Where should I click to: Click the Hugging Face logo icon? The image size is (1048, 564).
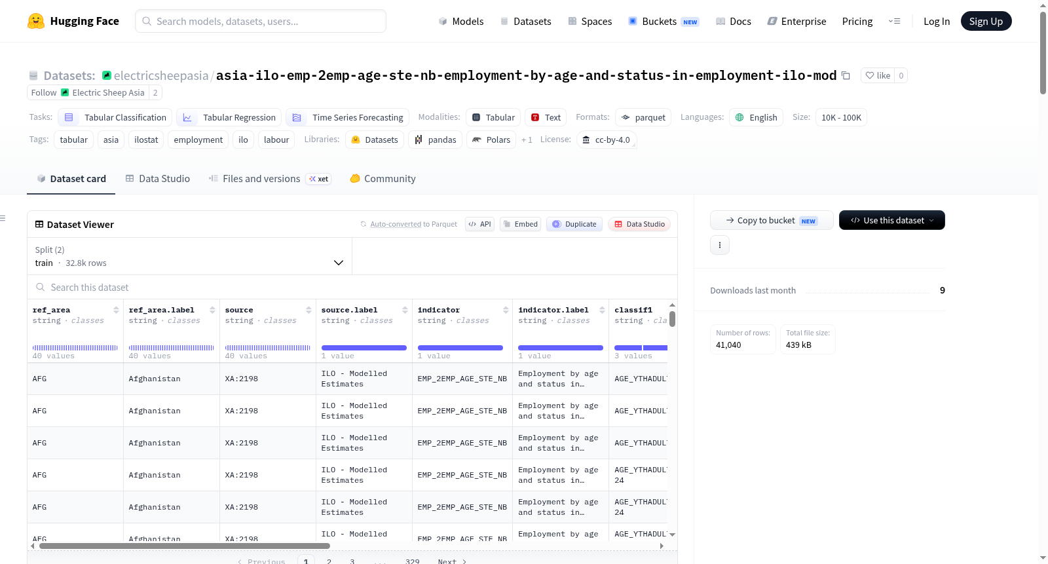(36, 21)
